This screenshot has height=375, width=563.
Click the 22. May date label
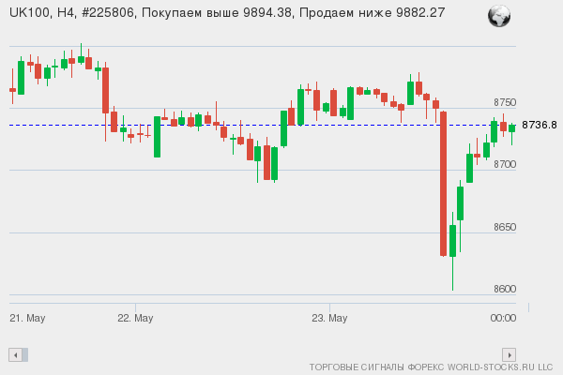[135, 318]
